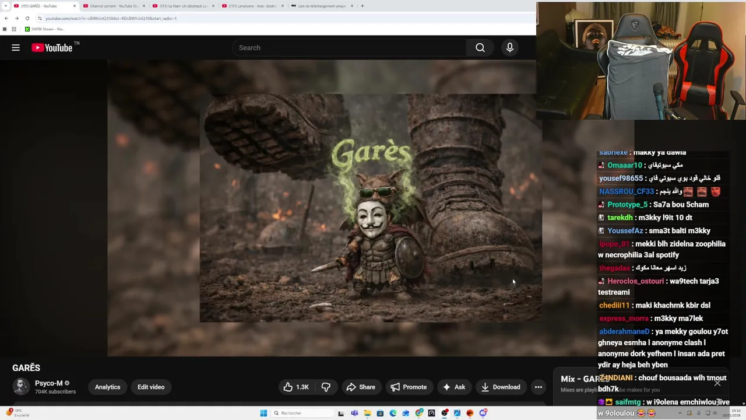
Task: Open Microsoft Teams from the taskbar
Action: (x=354, y=414)
